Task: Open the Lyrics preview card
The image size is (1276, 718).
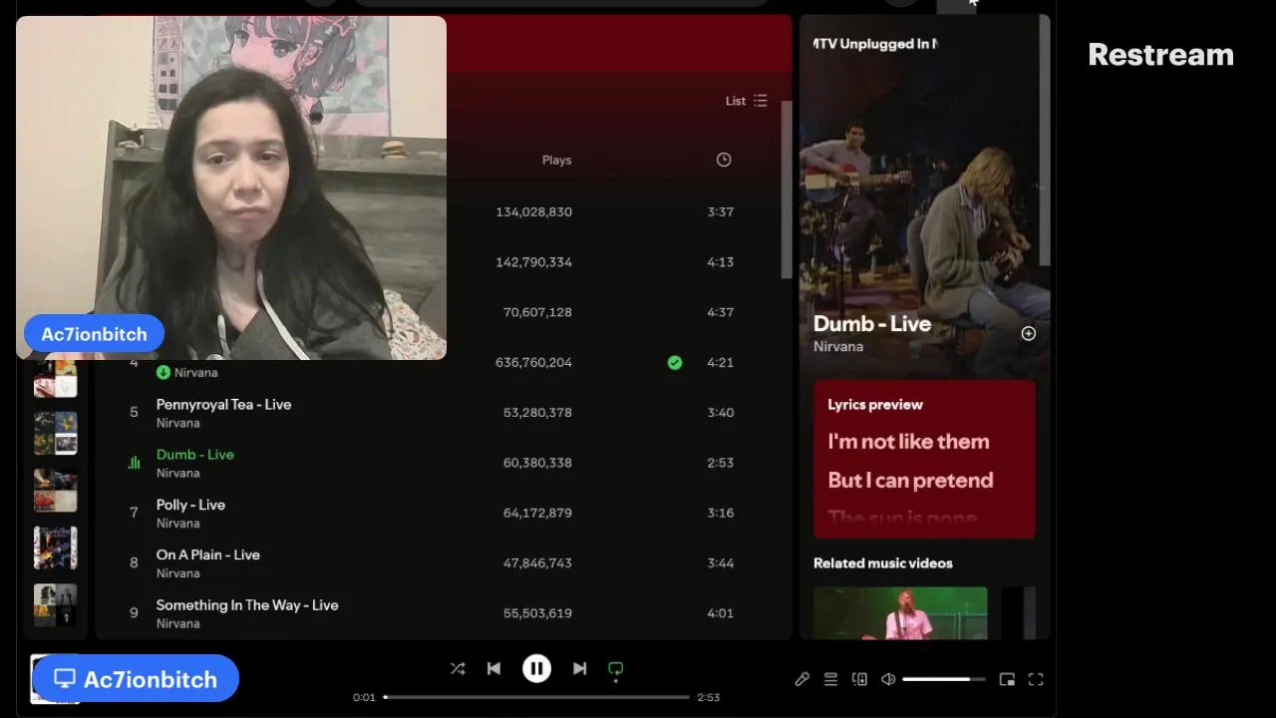Action: 924,459
